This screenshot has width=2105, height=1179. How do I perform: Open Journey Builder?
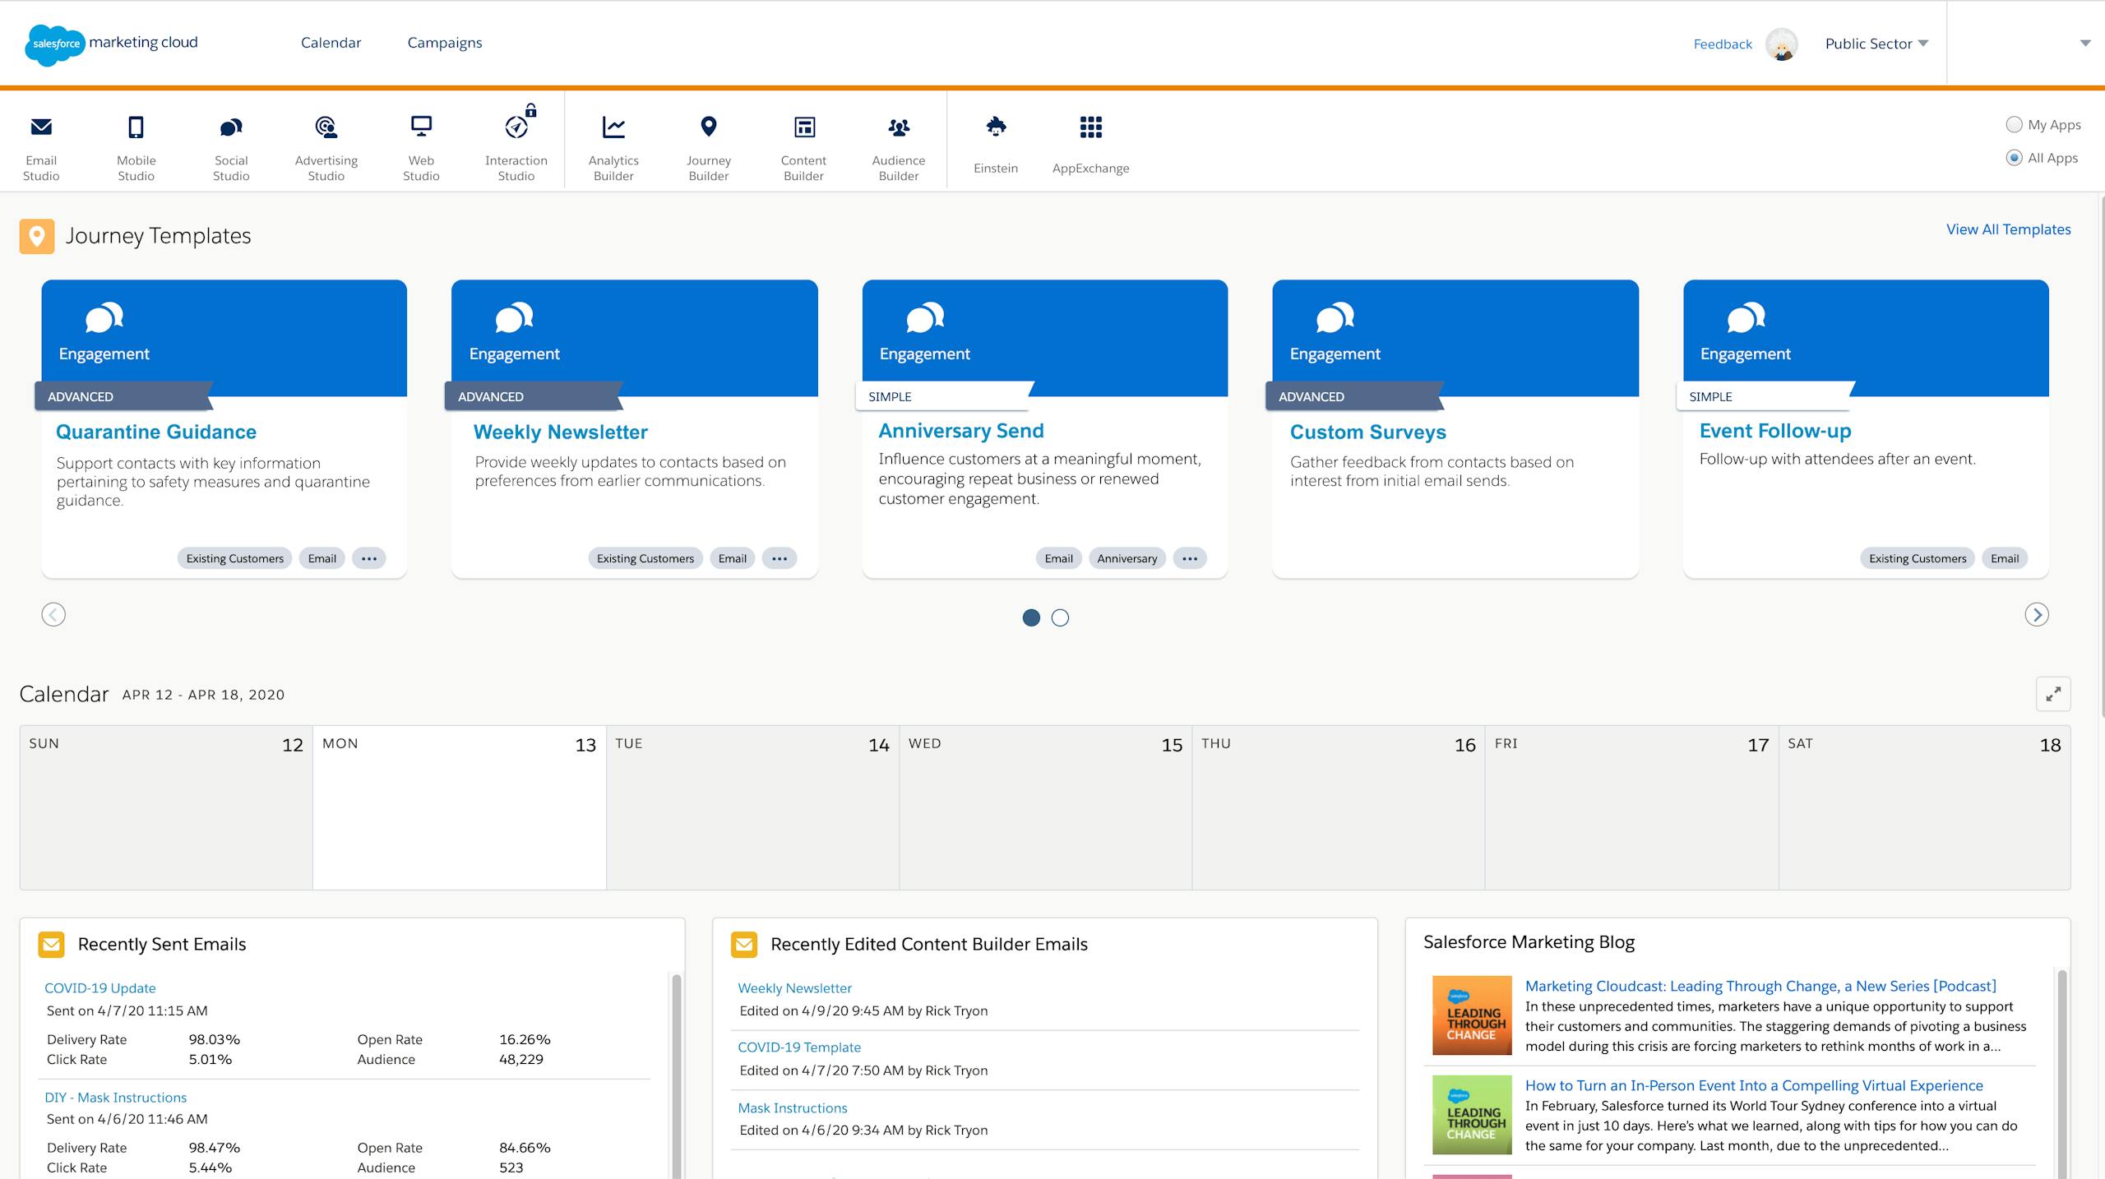point(709,146)
